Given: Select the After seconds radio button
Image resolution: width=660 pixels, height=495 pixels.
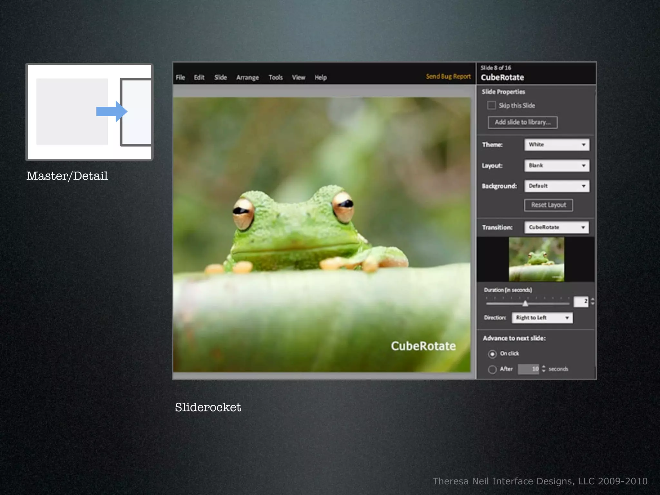Looking at the screenshot, I should pos(492,369).
